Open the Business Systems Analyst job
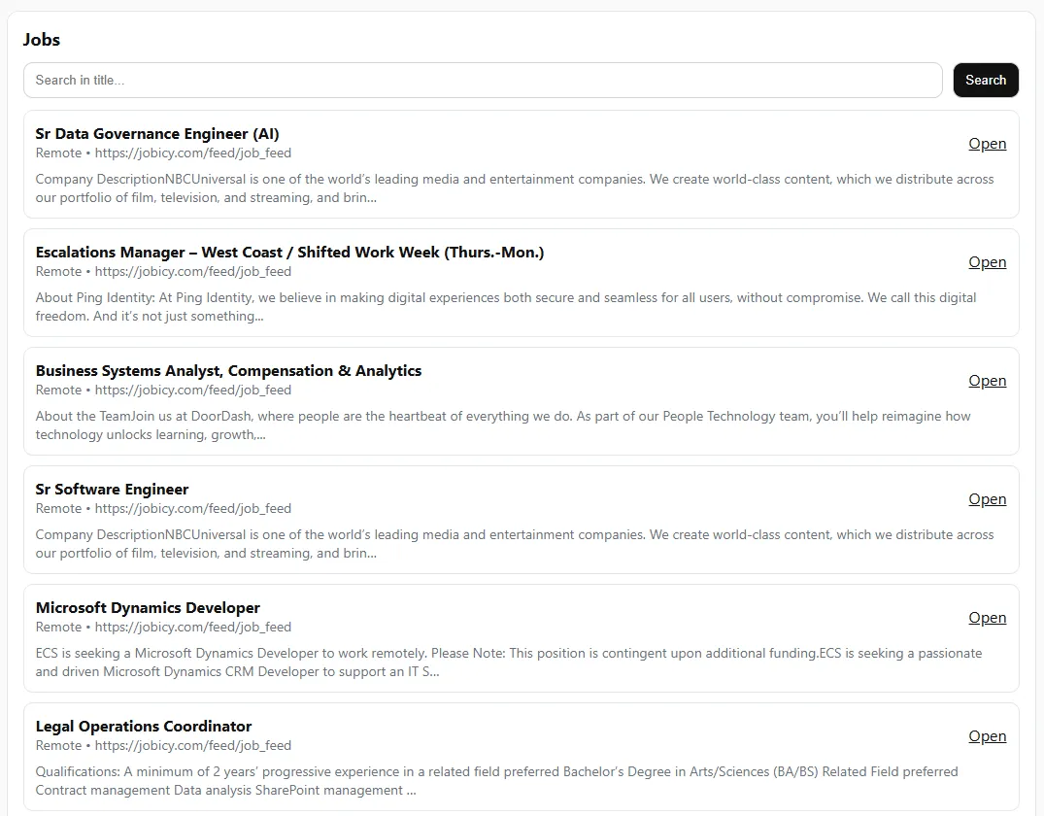 pyautogui.click(x=987, y=380)
